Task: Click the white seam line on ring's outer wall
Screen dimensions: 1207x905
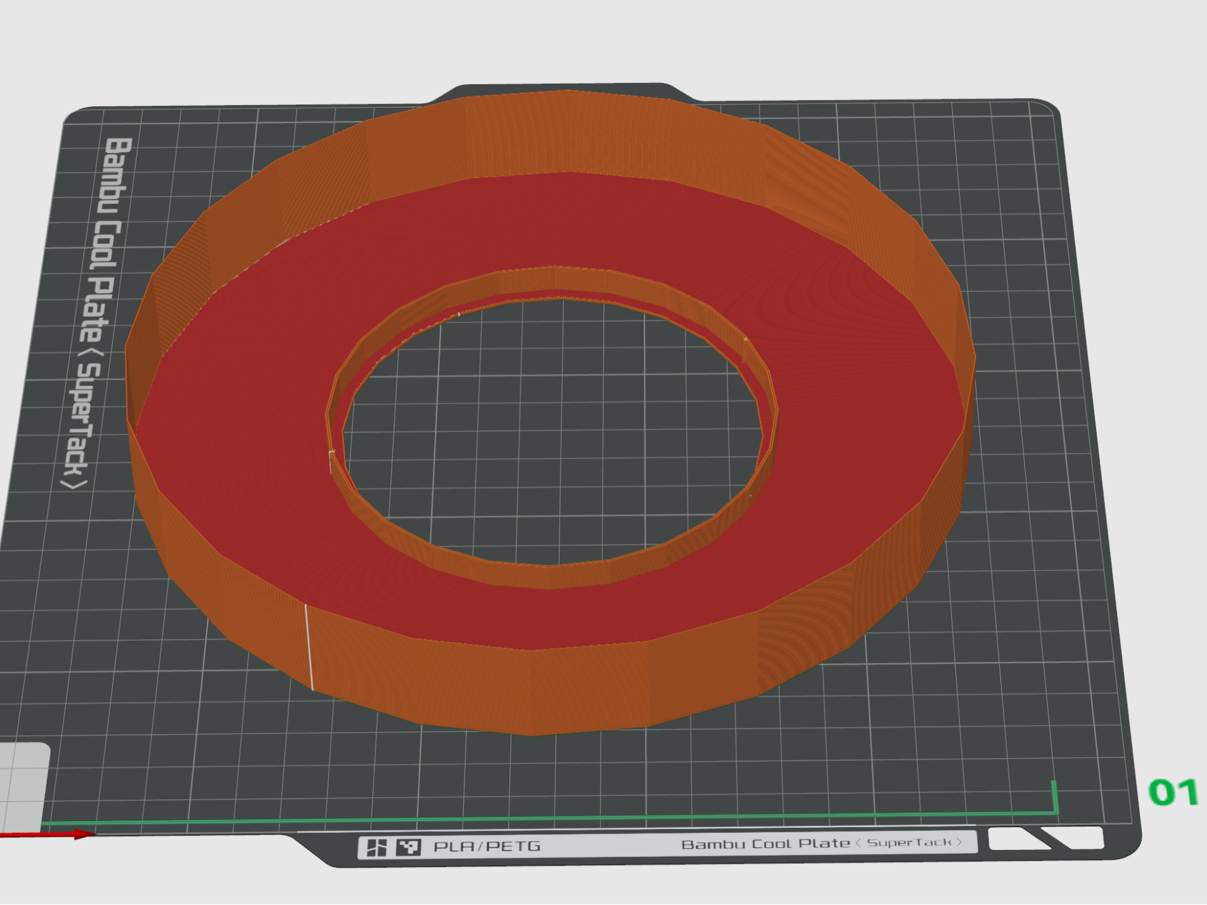Action: tap(309, 647)
